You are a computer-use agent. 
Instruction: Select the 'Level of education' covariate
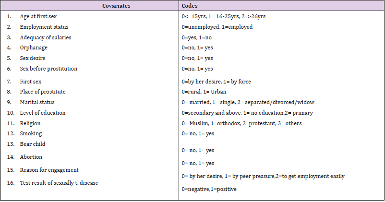(x=43, y=113)
